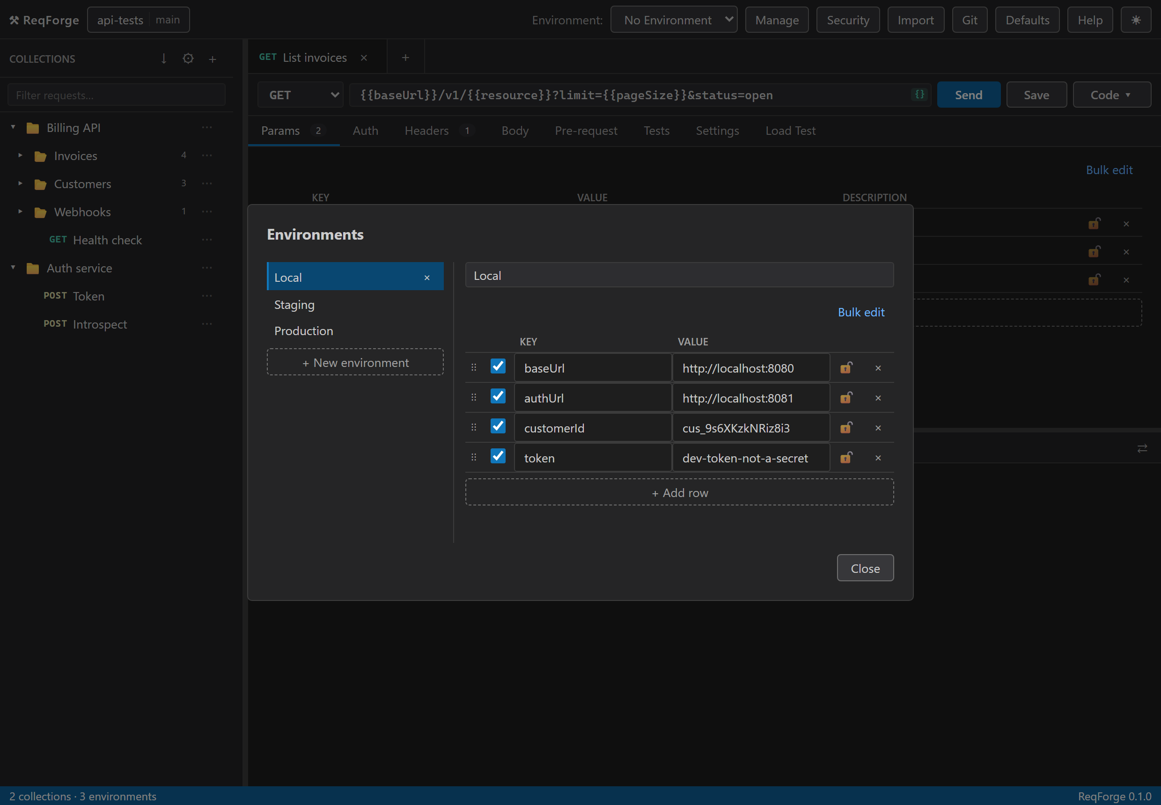Click drag handle of customerId row
Image resolution: width=1161 pixels, height=805 pixels.
pos(473,427)
